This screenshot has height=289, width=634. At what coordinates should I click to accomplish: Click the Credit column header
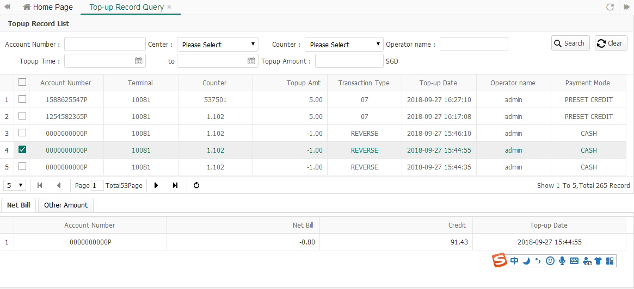coord(396,225)
